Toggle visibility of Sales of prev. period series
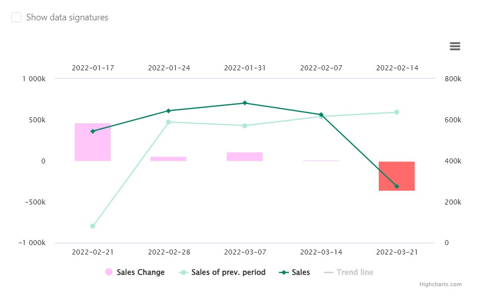Image resolution: width=484 pixels, height=303 pixels. click(228, 272)
